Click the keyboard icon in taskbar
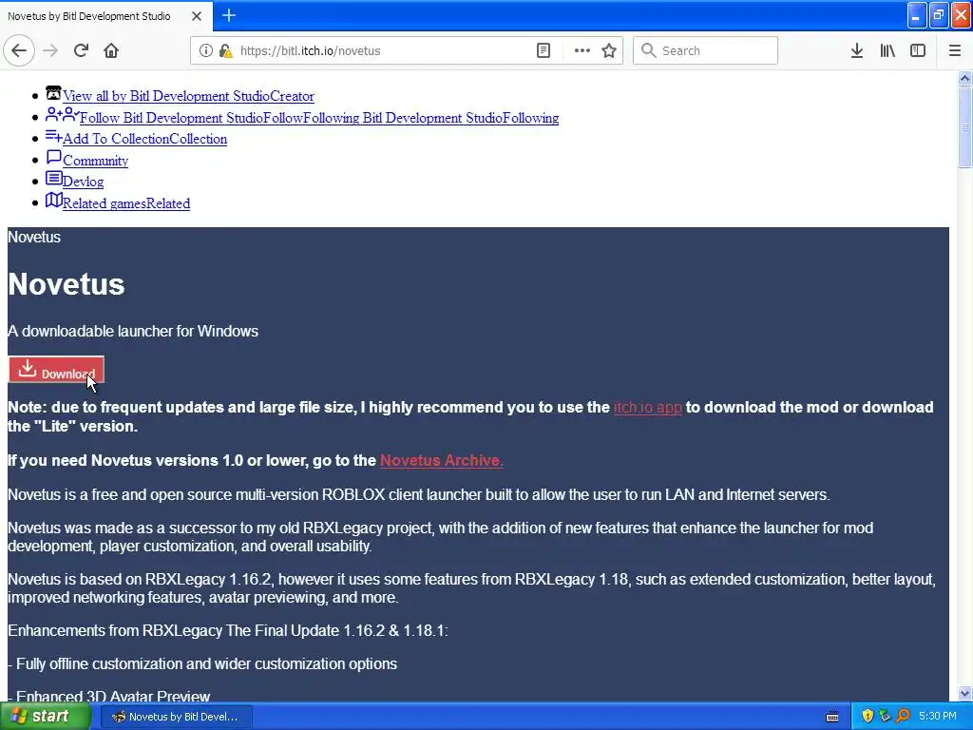The height and width of the screenshot is (730, 973). (x=832, y=717)
